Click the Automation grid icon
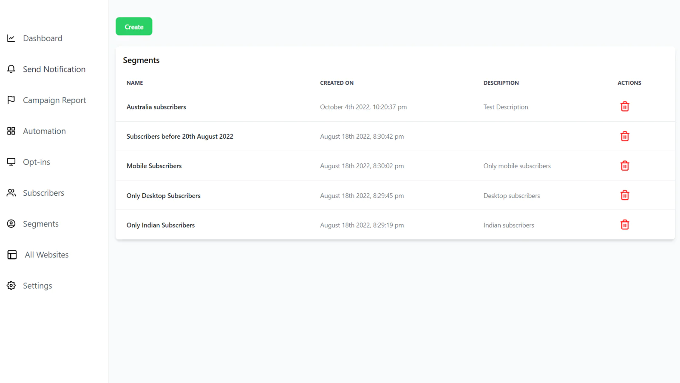Image resolution: width=680 pixels, height=383 pixels. pyautogui.click(x=11, y=131)
